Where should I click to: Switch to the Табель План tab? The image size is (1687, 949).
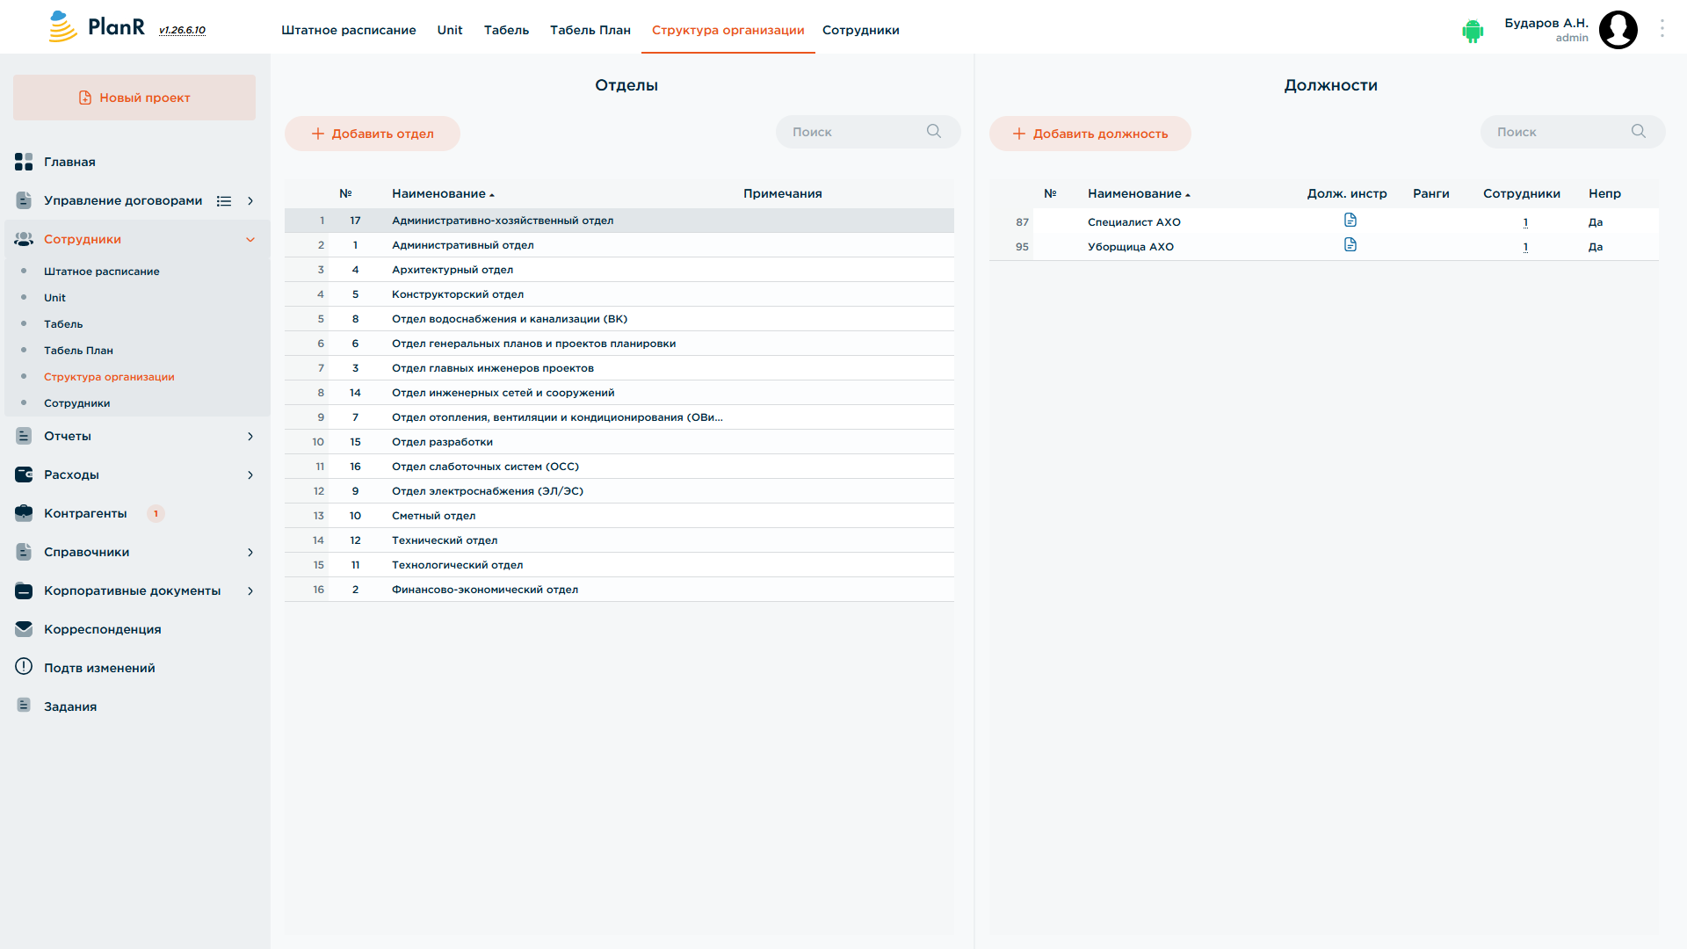[x=590, y=30]
